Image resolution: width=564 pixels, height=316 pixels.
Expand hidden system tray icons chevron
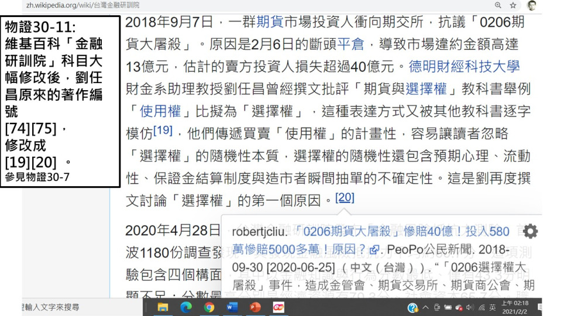click(426, 308)
